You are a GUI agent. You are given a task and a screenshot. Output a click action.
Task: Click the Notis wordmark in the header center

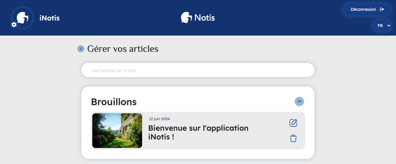coord(205,18)
